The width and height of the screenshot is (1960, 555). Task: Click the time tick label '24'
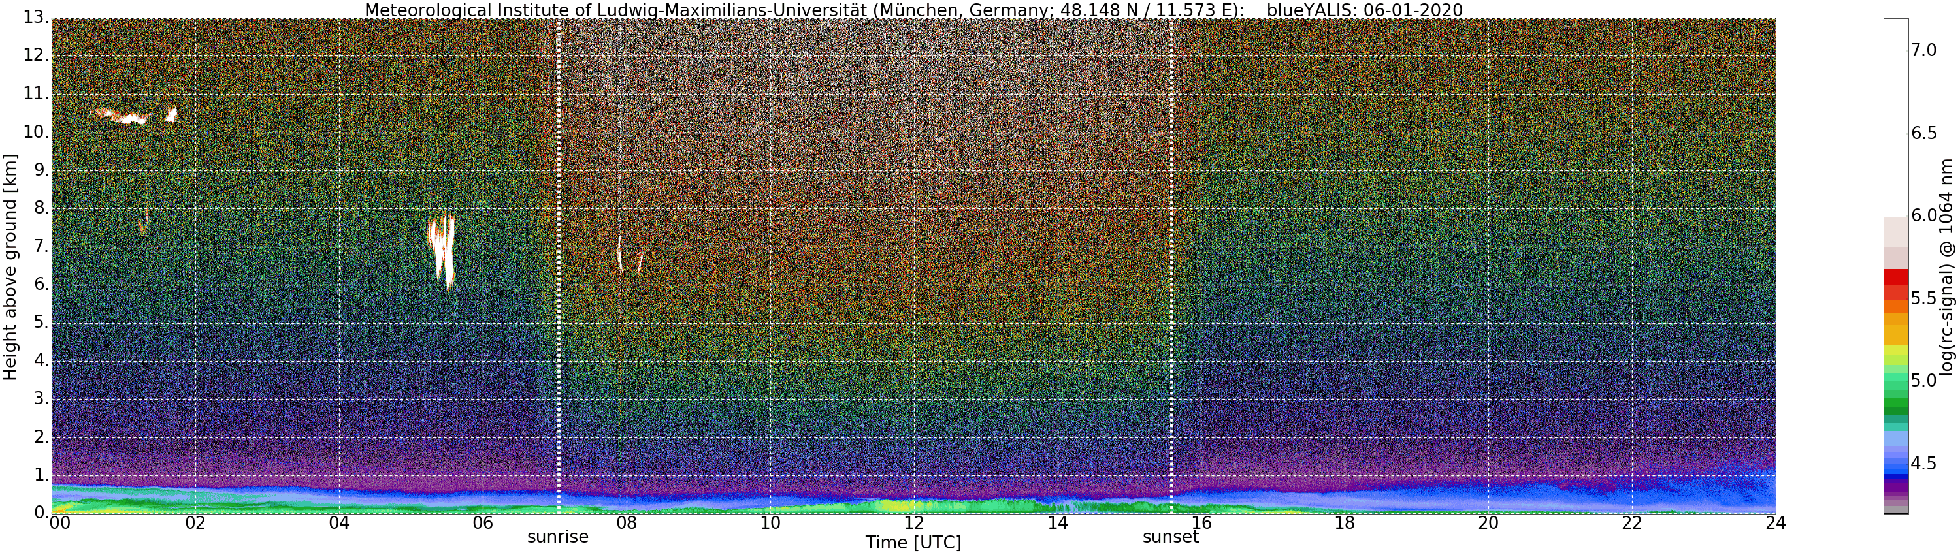[x=1775, y=523]
